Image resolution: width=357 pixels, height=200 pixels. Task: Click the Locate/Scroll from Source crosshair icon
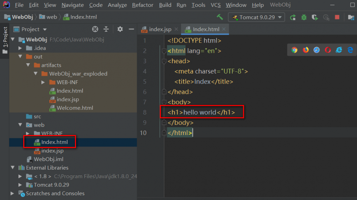tap(95, 29)
